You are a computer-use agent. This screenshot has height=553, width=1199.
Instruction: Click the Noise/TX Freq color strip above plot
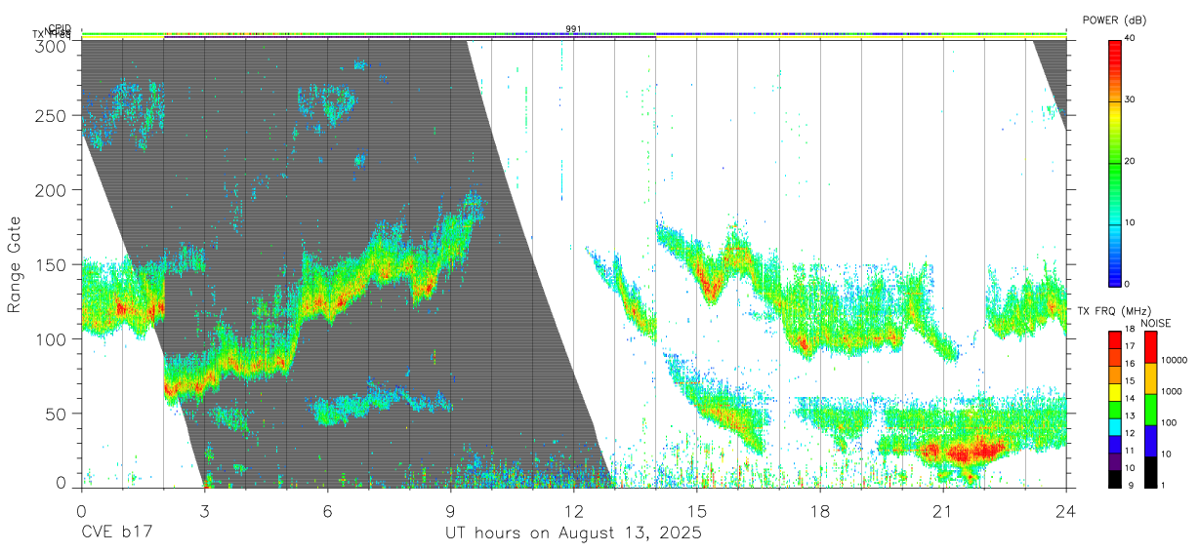[573, 35]
